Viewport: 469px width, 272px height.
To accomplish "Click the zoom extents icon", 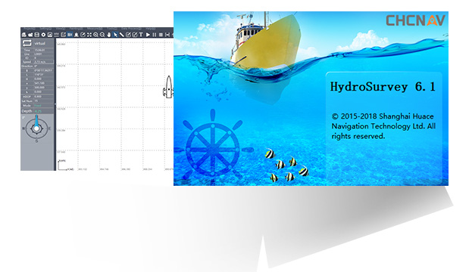I will click(x=89, y=35).
